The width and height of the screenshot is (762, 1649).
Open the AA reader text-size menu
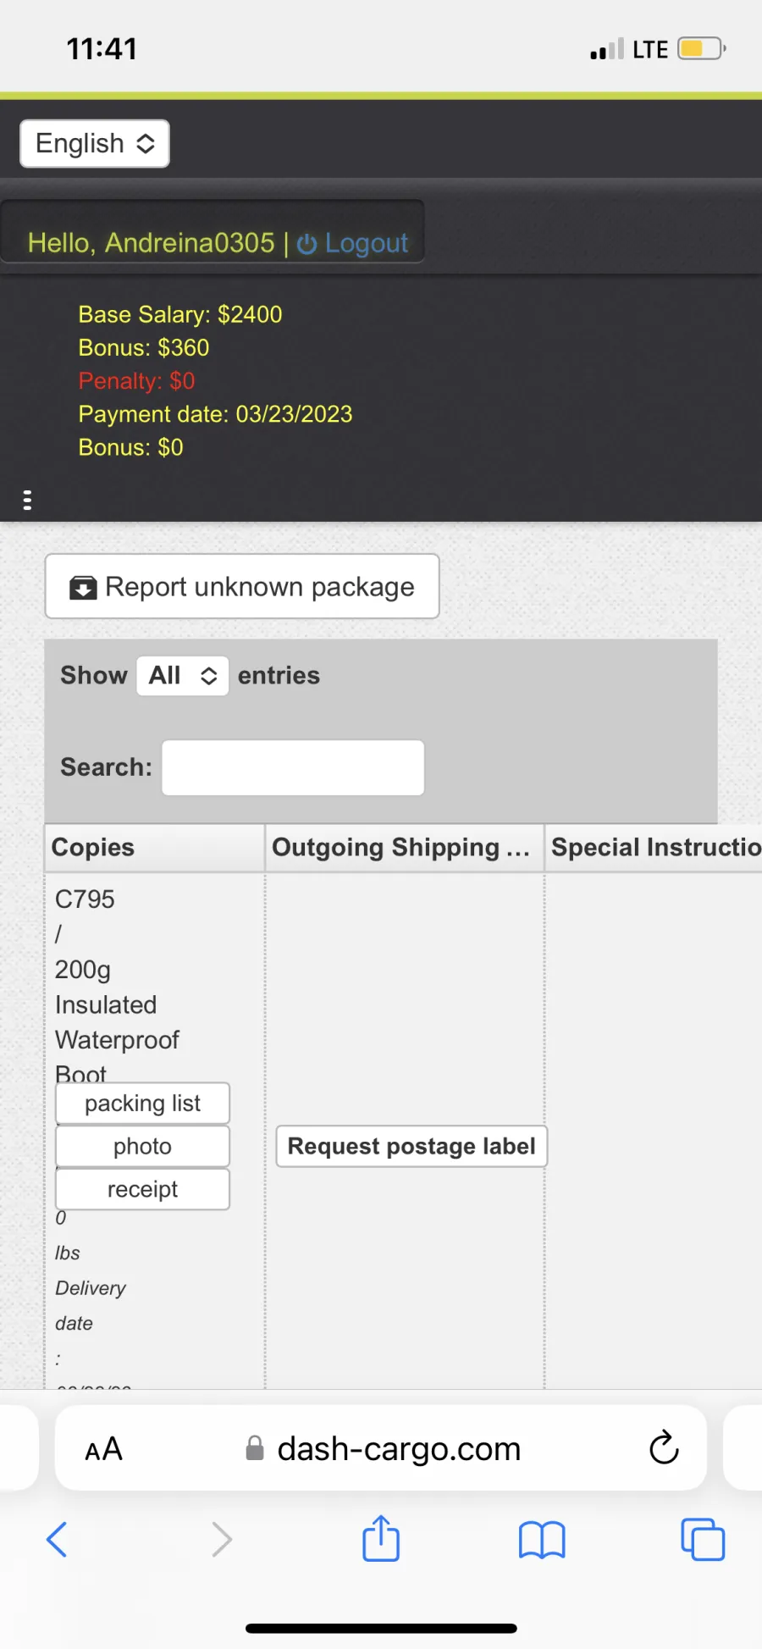pos(104,1449)
